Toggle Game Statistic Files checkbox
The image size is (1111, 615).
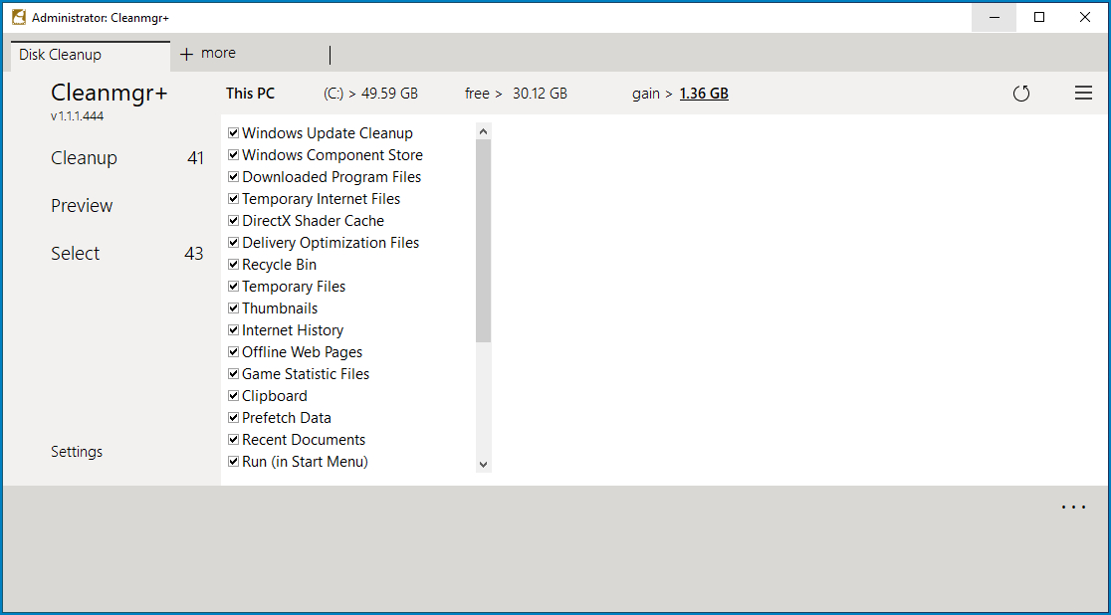pyautogui.click(x=233, y=375)
